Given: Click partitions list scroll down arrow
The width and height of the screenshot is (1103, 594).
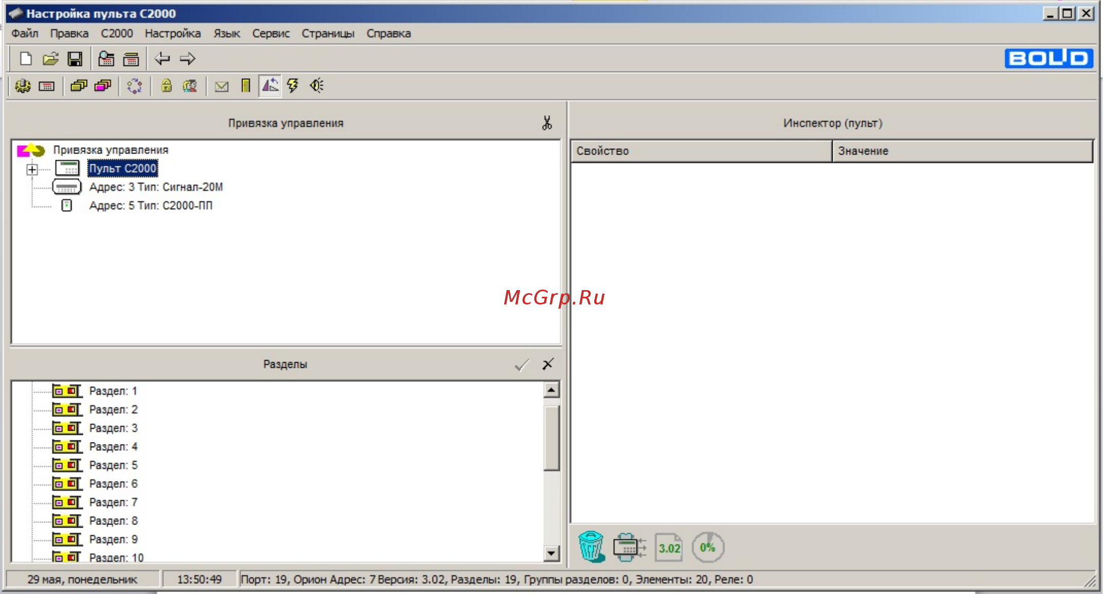Looking at the screenshot, I should [551, 553].
